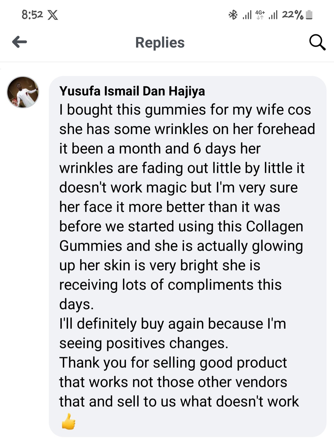Tap the Bluetooth status icon
The width and height of the screenshot is (334, 440).
pyautogui.click(x=232, y=15)
